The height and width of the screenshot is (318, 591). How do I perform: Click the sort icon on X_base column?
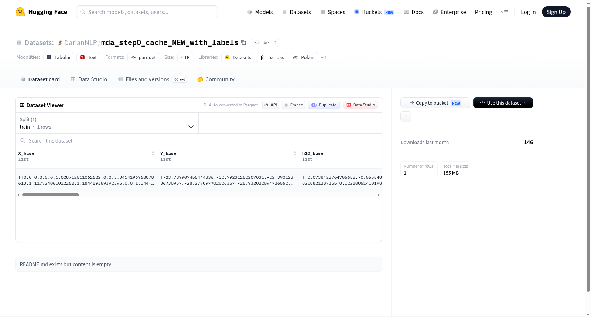(153, 153)
